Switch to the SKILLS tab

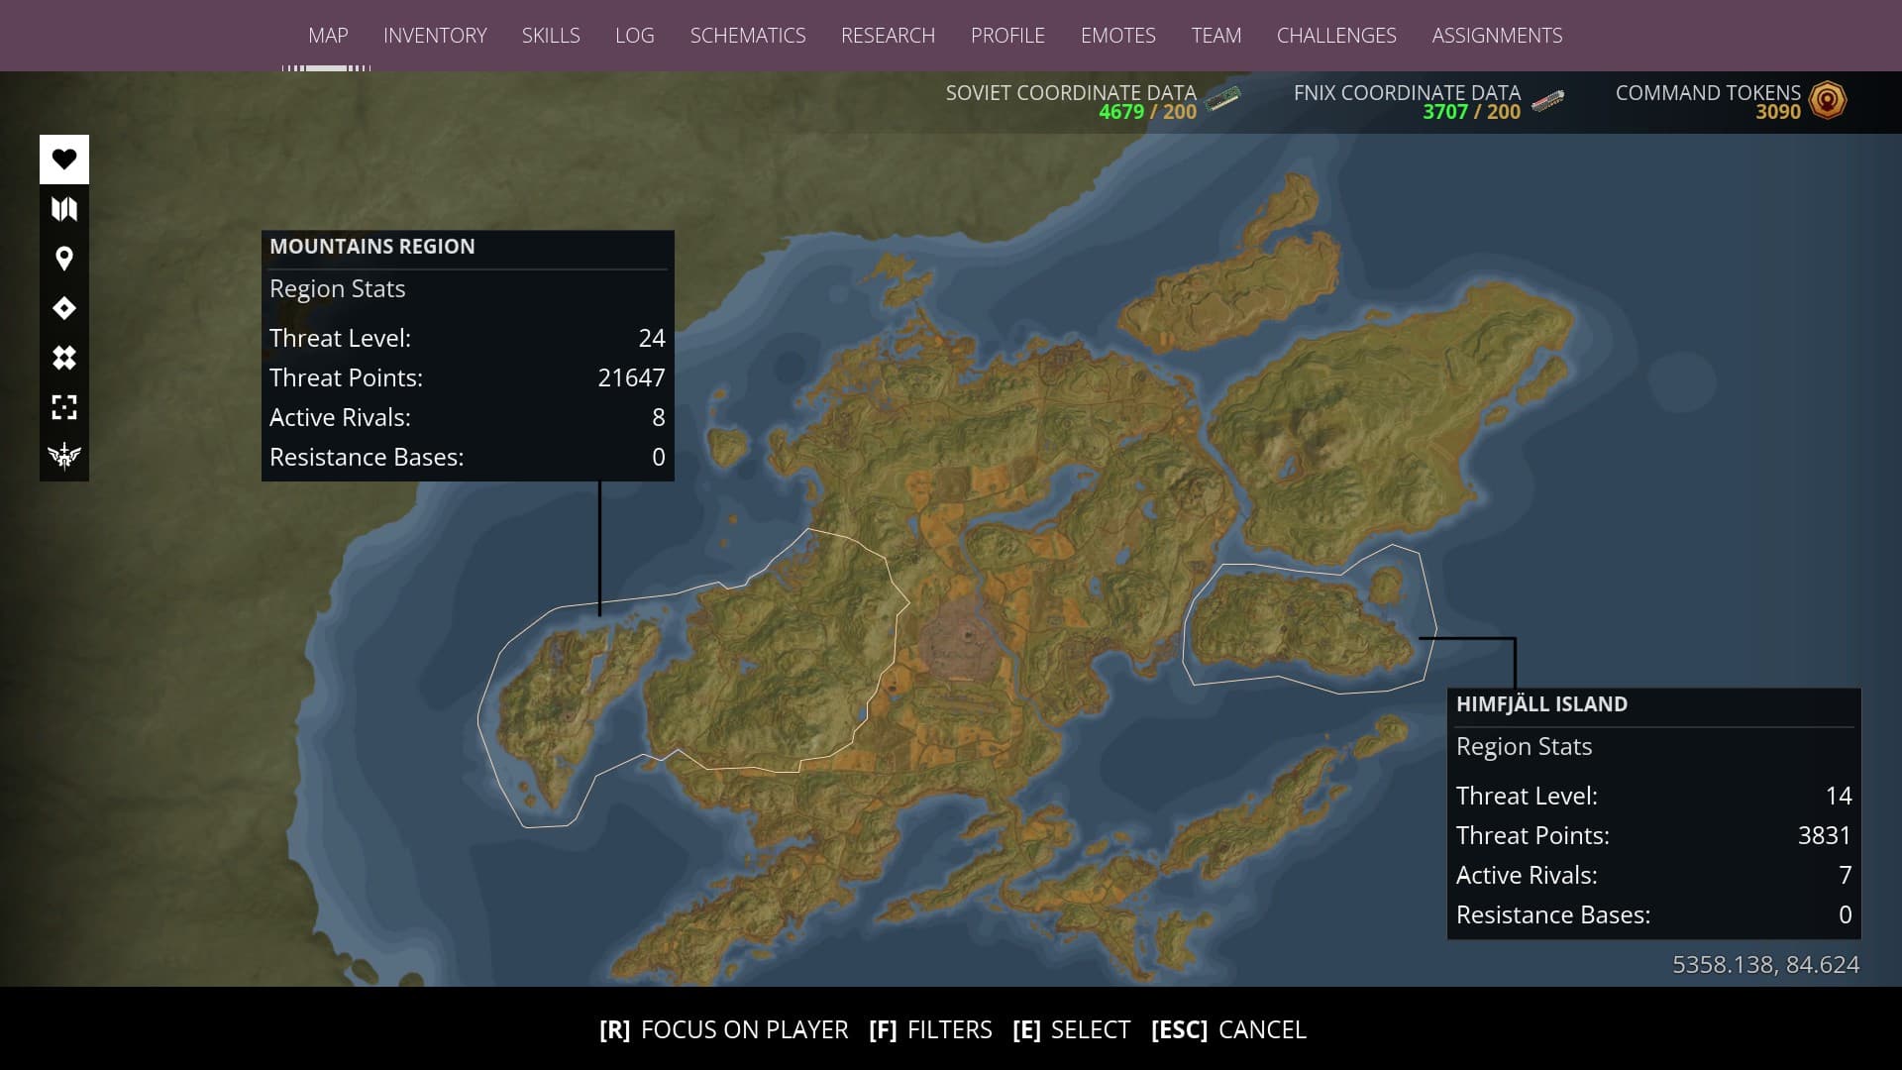[x=551, y=36]
